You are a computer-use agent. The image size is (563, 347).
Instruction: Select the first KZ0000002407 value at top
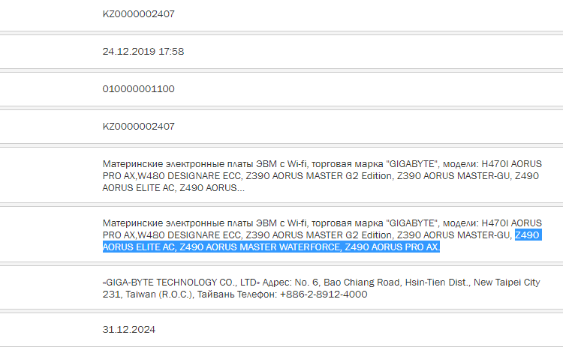pos(139,14)
